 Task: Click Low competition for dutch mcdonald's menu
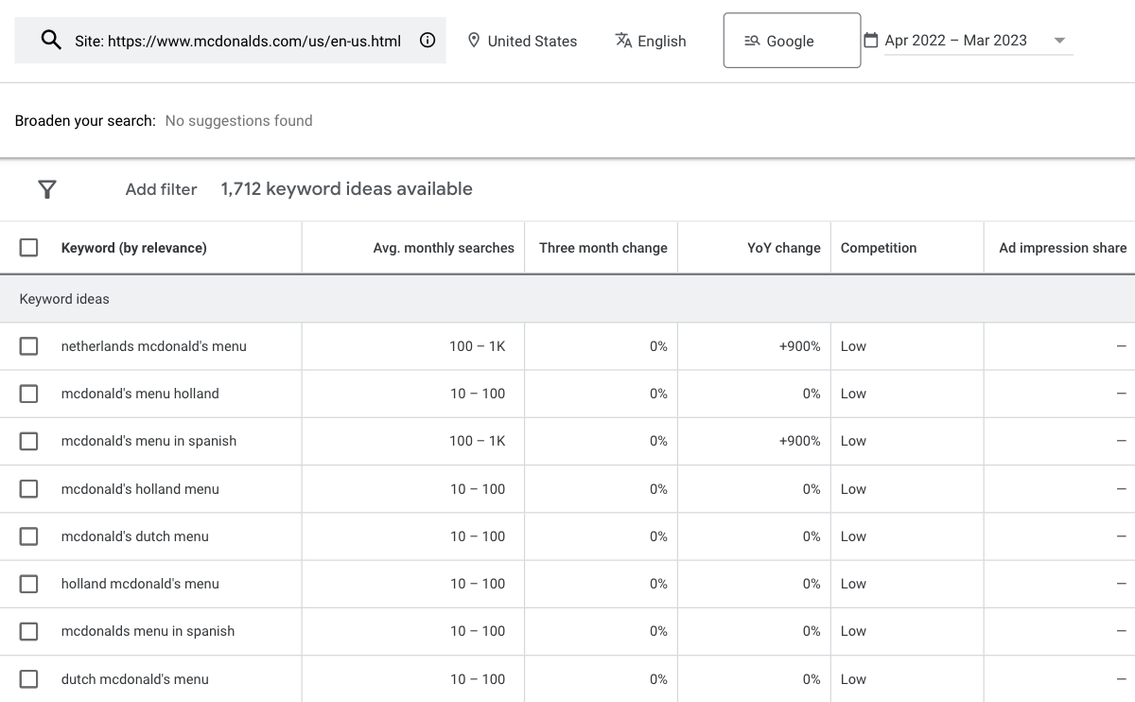tap(853, 679)
